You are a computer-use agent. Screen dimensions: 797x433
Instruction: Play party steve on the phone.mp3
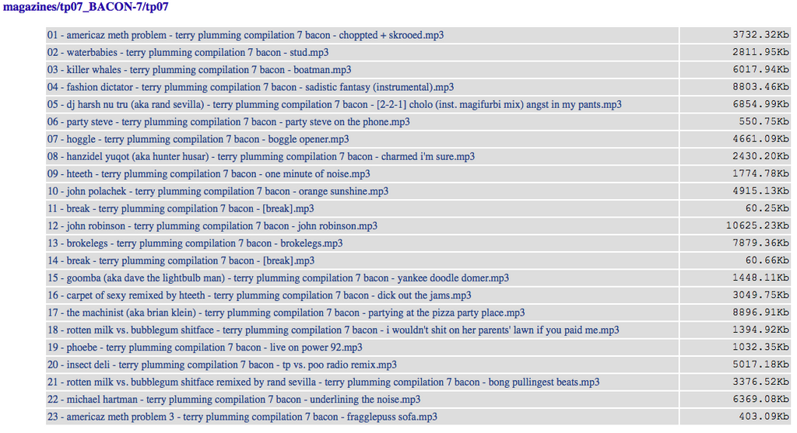coord(229,122)
